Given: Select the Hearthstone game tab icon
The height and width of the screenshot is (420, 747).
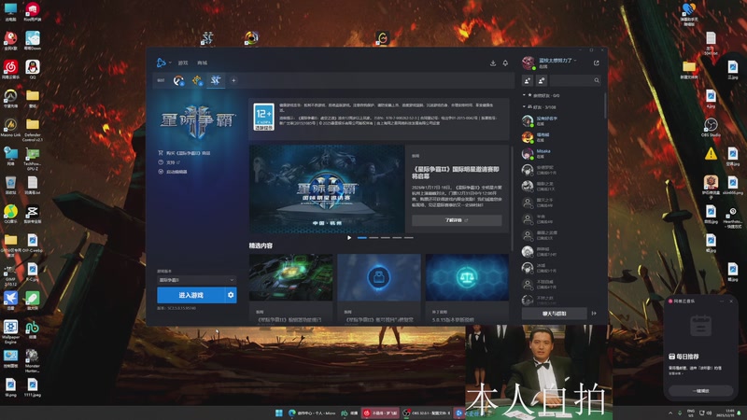Looking at the screenshot, I should click(197, 80).
